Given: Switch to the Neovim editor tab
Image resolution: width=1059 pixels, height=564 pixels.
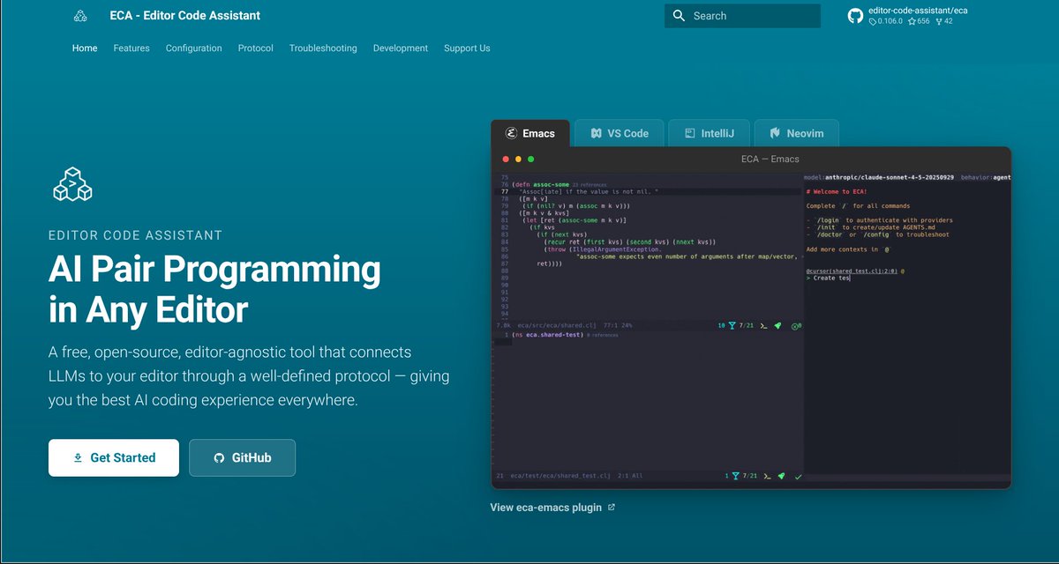Looking at the screenshot, I should [x=797, y=133].
